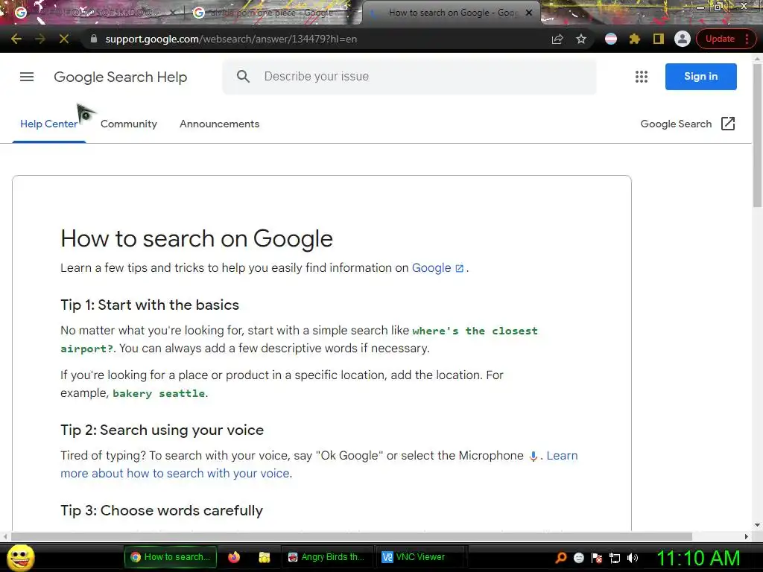Viewport: 763px width, 572px height.
Task: Click the vertical scrollbar up arrow
Action: tap(757, 59)
